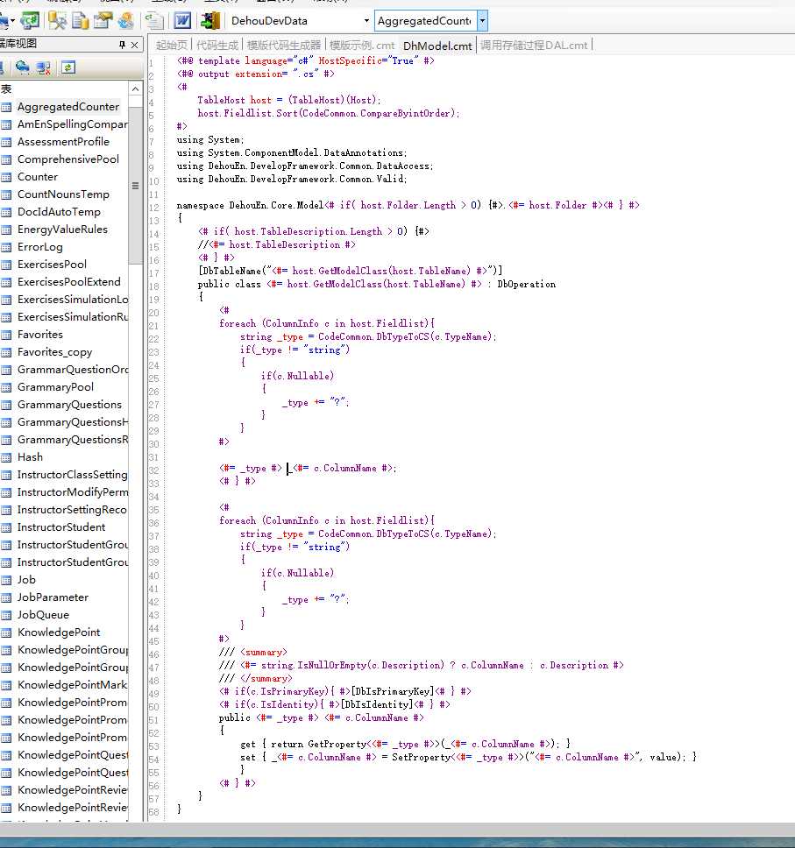The image size is (795, 848).
Task: Select the KnowledgePointMark table
Action: point(73,685)
